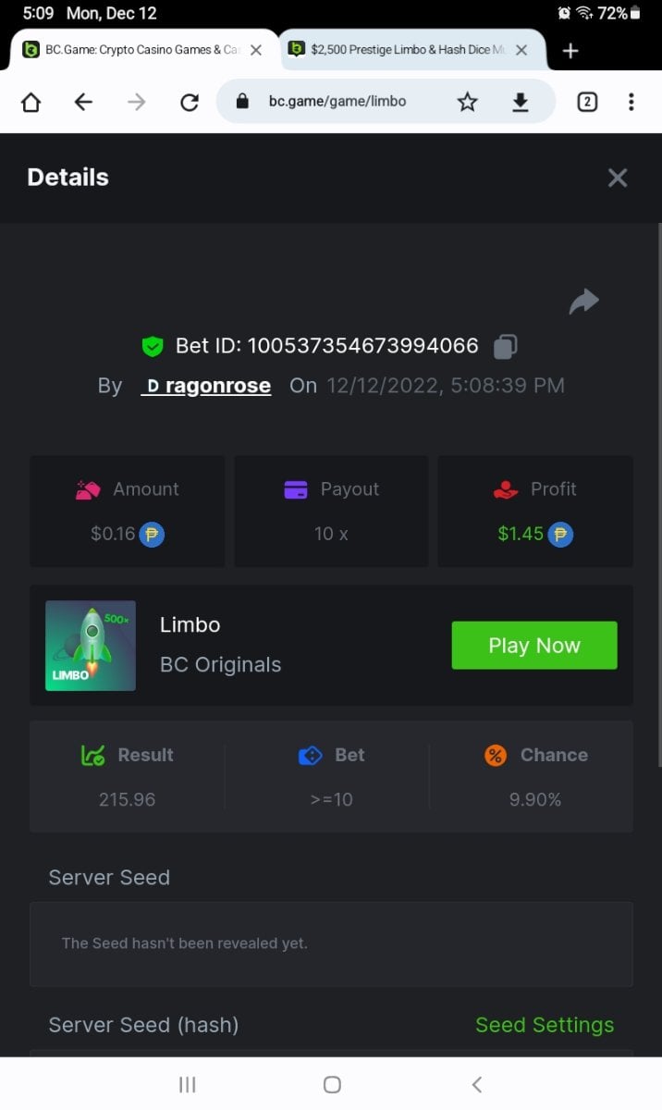
Task: Tap the Android recent apps button
Action: [x=187, y=1084]
